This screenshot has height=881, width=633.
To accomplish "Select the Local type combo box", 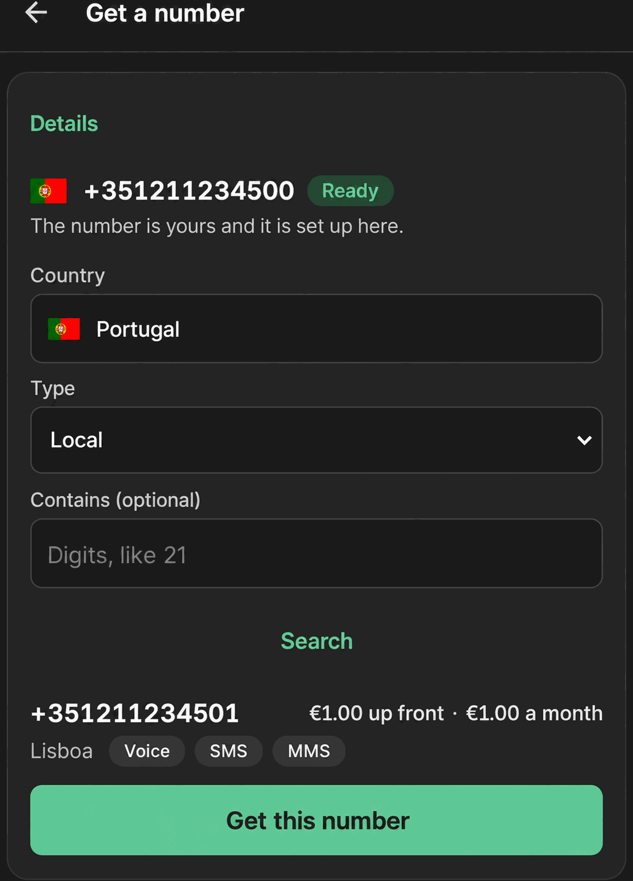I will (x=316, y=440).
